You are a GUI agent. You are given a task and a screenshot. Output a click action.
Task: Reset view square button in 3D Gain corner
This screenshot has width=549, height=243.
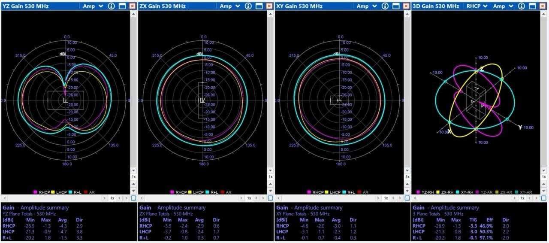tap(543, 198)
